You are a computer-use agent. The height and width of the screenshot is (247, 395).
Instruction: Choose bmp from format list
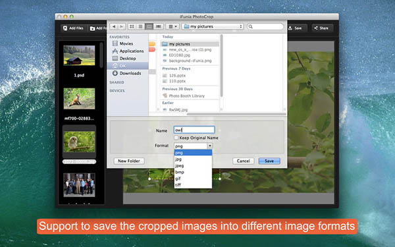click(193, 172)
